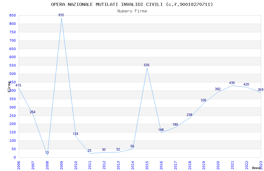Screen dimensions: 264x171
Task: Select the 30 data label at 2012
Action: [104, 150]
